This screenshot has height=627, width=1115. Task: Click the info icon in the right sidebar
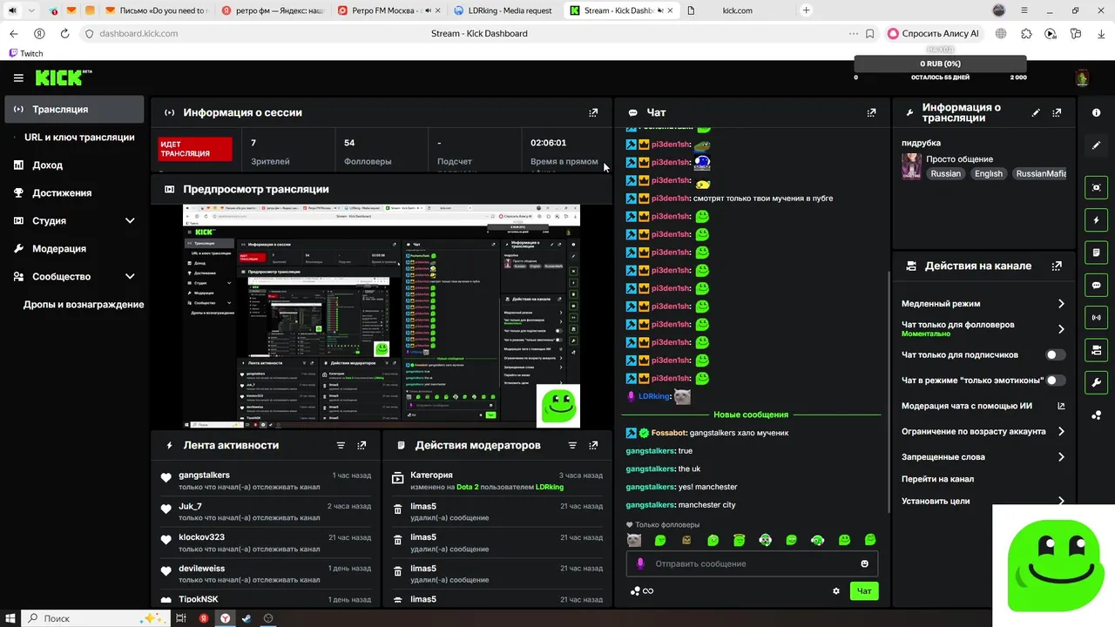tap(1096, 113)
